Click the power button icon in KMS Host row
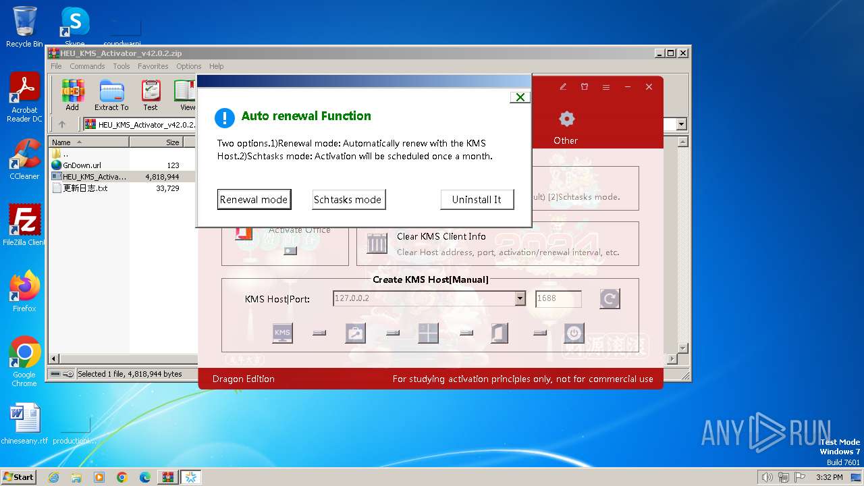 click(574, 333)
